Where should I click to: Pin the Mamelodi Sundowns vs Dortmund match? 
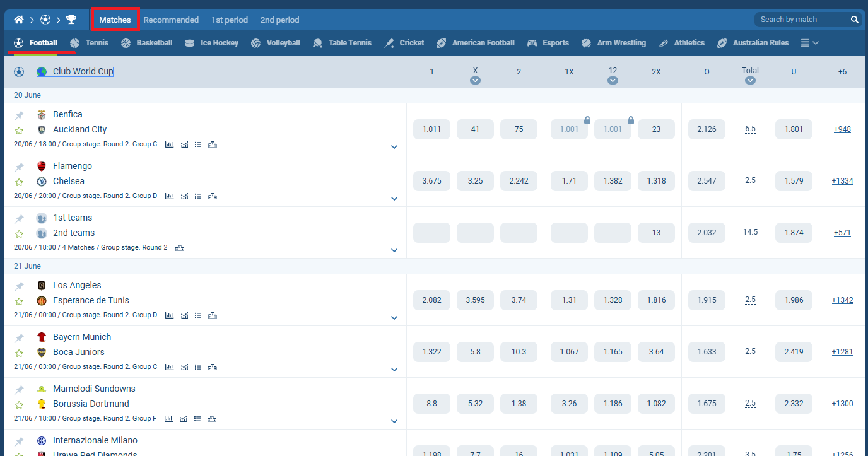[x=19, y=390]
